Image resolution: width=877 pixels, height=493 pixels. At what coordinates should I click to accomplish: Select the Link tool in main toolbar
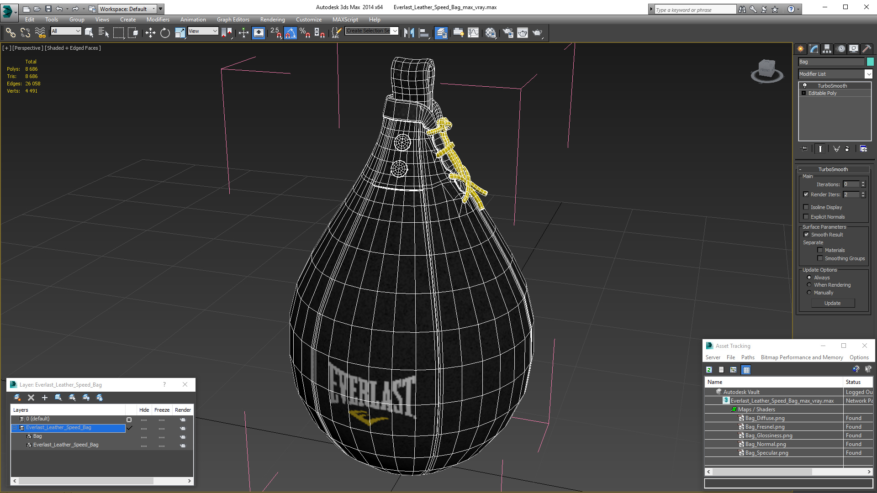[10, 32]
